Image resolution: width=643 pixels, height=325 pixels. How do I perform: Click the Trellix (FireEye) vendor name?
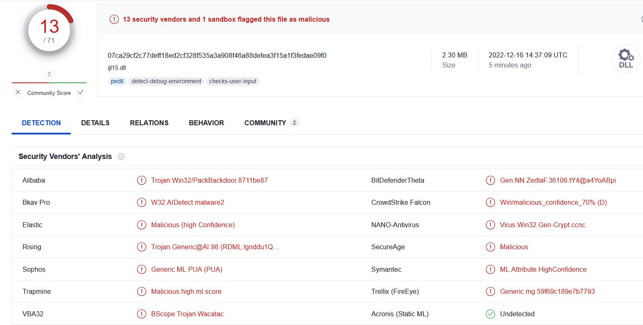[x=395, y=291]
